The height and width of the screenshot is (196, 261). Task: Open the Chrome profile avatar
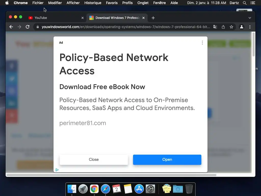pos(242,27)
